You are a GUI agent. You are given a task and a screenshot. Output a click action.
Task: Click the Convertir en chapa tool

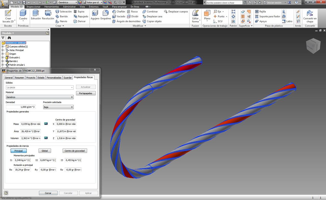pos(310,16)
